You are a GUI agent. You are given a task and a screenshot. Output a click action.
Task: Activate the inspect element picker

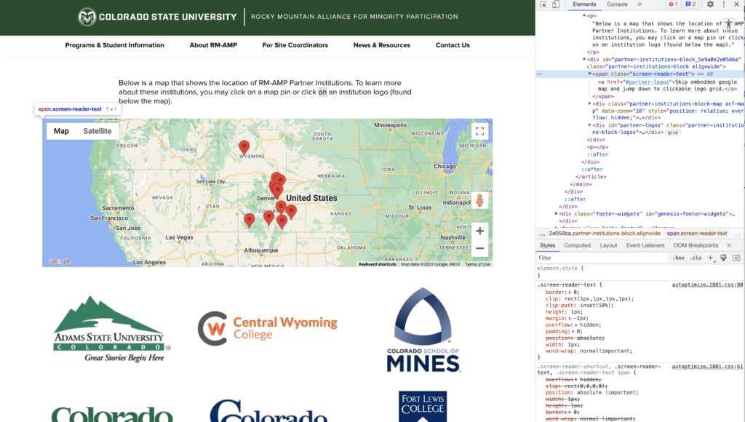pos(543,4)
